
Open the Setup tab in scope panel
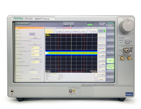tap(60, 31)
